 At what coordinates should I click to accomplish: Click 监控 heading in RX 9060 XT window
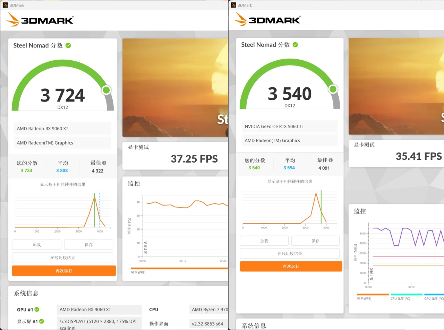tap(134, 184)
